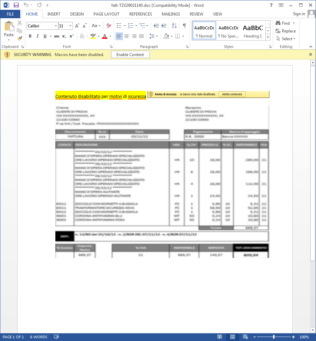The height and width of the screenshot is (341, 316).
Task: Increase font size with Grow Font icon
Action: (x=77, y=26)
